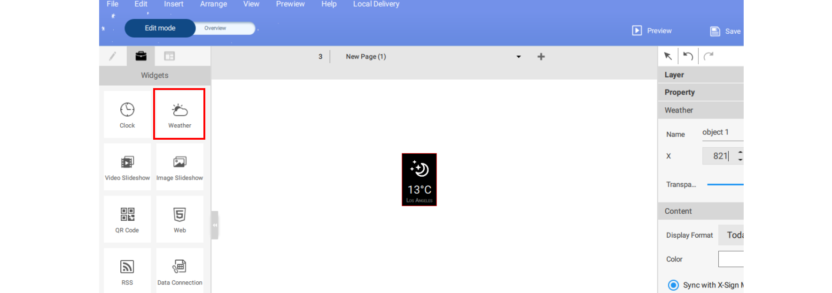
Task: Click the undo arrow icon
Action: (x=688, y=56)
